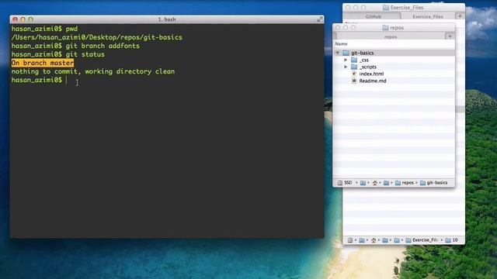The height and width of the screenshot is (279, 497).
Task: Click the git-basics path output line
Action: [97, 37]
